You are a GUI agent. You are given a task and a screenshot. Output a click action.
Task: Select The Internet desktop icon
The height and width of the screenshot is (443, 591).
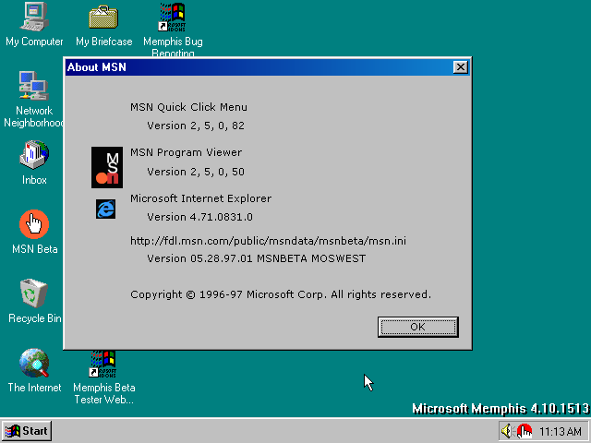tap(34, 371)
